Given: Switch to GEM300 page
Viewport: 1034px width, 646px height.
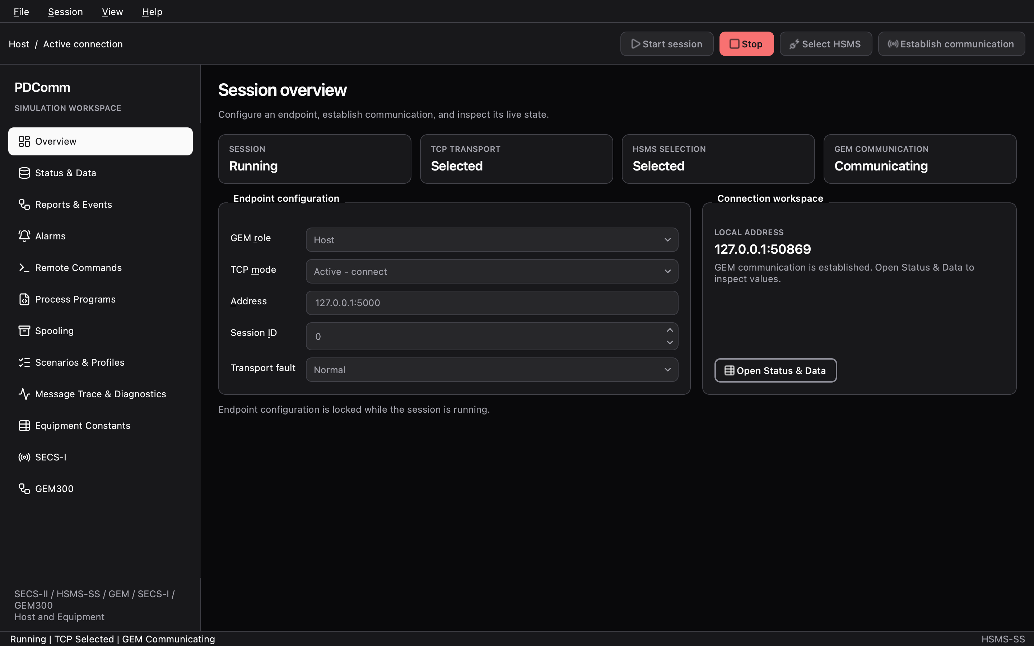Looking at the screenshot, I should 101,489.
